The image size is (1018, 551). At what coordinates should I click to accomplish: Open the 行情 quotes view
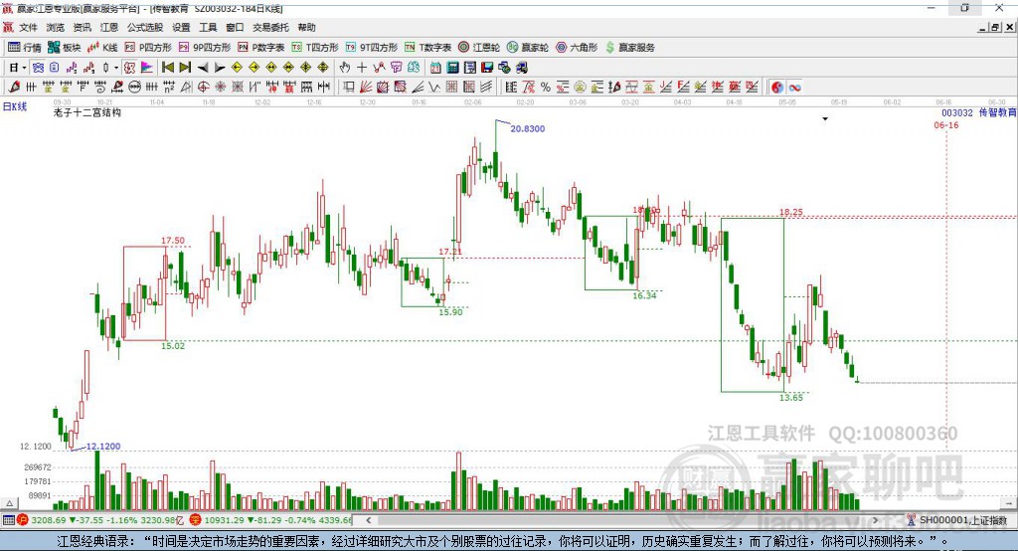click(25, 48)
